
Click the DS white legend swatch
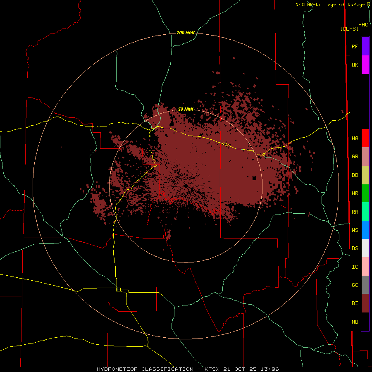pos(365,248)
